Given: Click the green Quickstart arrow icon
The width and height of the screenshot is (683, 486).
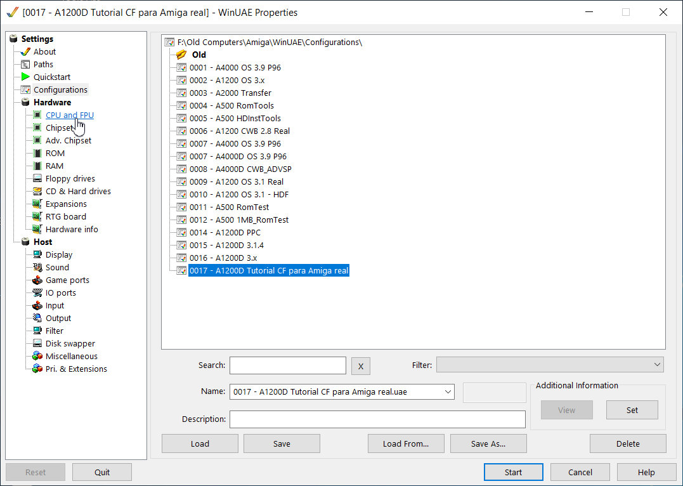Looking at the screenshot, I should tap(25, 77).
